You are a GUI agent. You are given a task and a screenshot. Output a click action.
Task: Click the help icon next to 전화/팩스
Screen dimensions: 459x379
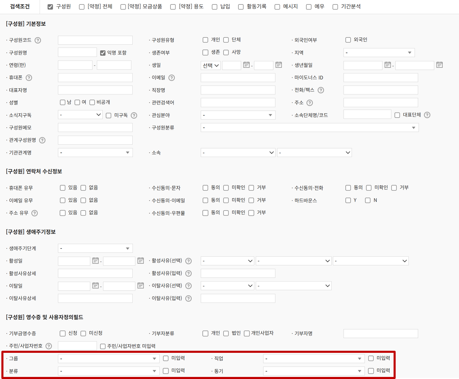click(x=321, y=90)
